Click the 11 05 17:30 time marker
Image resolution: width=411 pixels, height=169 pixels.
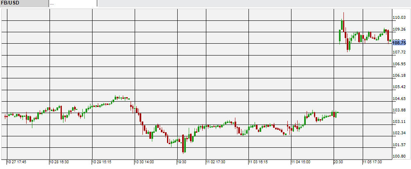(x=372, y=162)
